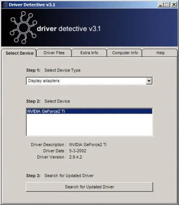This screenshot has width=179, height=205.
Task: Select the Select Device tab
Action: tap(19, 53)
